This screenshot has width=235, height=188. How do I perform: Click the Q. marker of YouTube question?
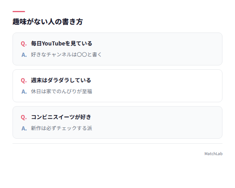pyautogui.click(x=23, y=44)
